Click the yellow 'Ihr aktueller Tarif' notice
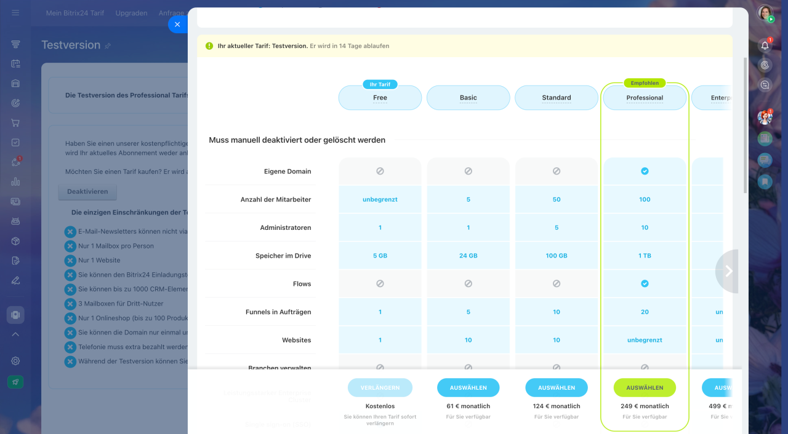 click(465, 46)
